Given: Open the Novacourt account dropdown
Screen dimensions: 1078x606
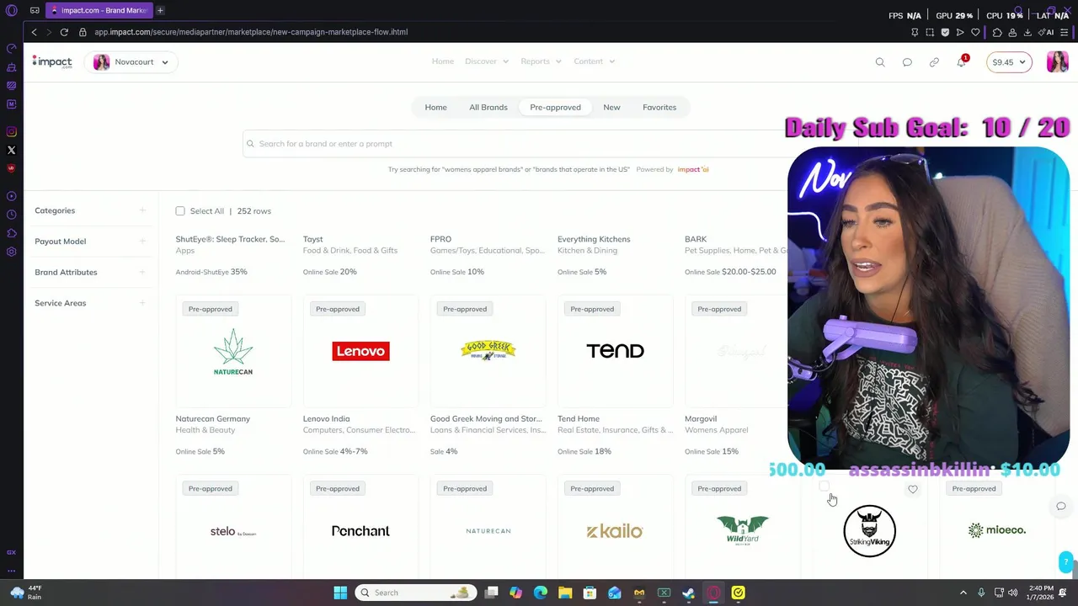Looking at the screenshot, I should pyautogui.click(x=131, y=61).
